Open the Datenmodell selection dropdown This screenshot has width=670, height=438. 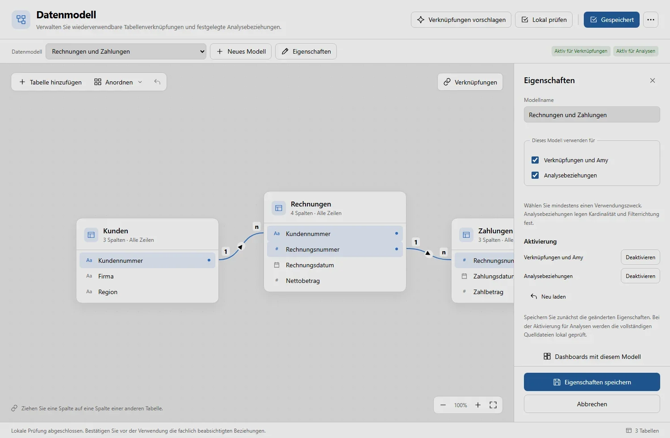[x=126, y=51]
